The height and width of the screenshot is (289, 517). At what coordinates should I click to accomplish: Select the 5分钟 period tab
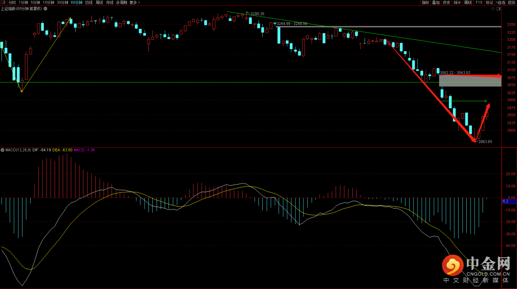tap(36, 2)
